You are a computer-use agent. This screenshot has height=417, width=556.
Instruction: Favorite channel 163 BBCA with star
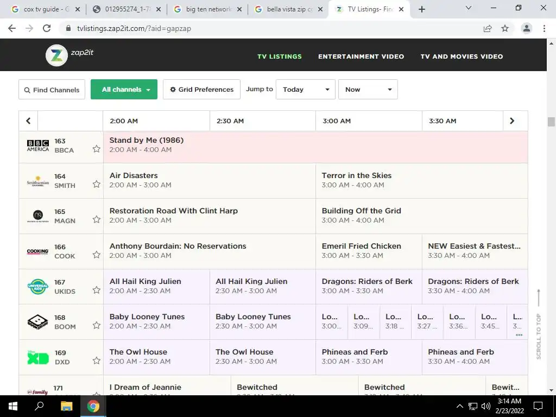[97, 149]
